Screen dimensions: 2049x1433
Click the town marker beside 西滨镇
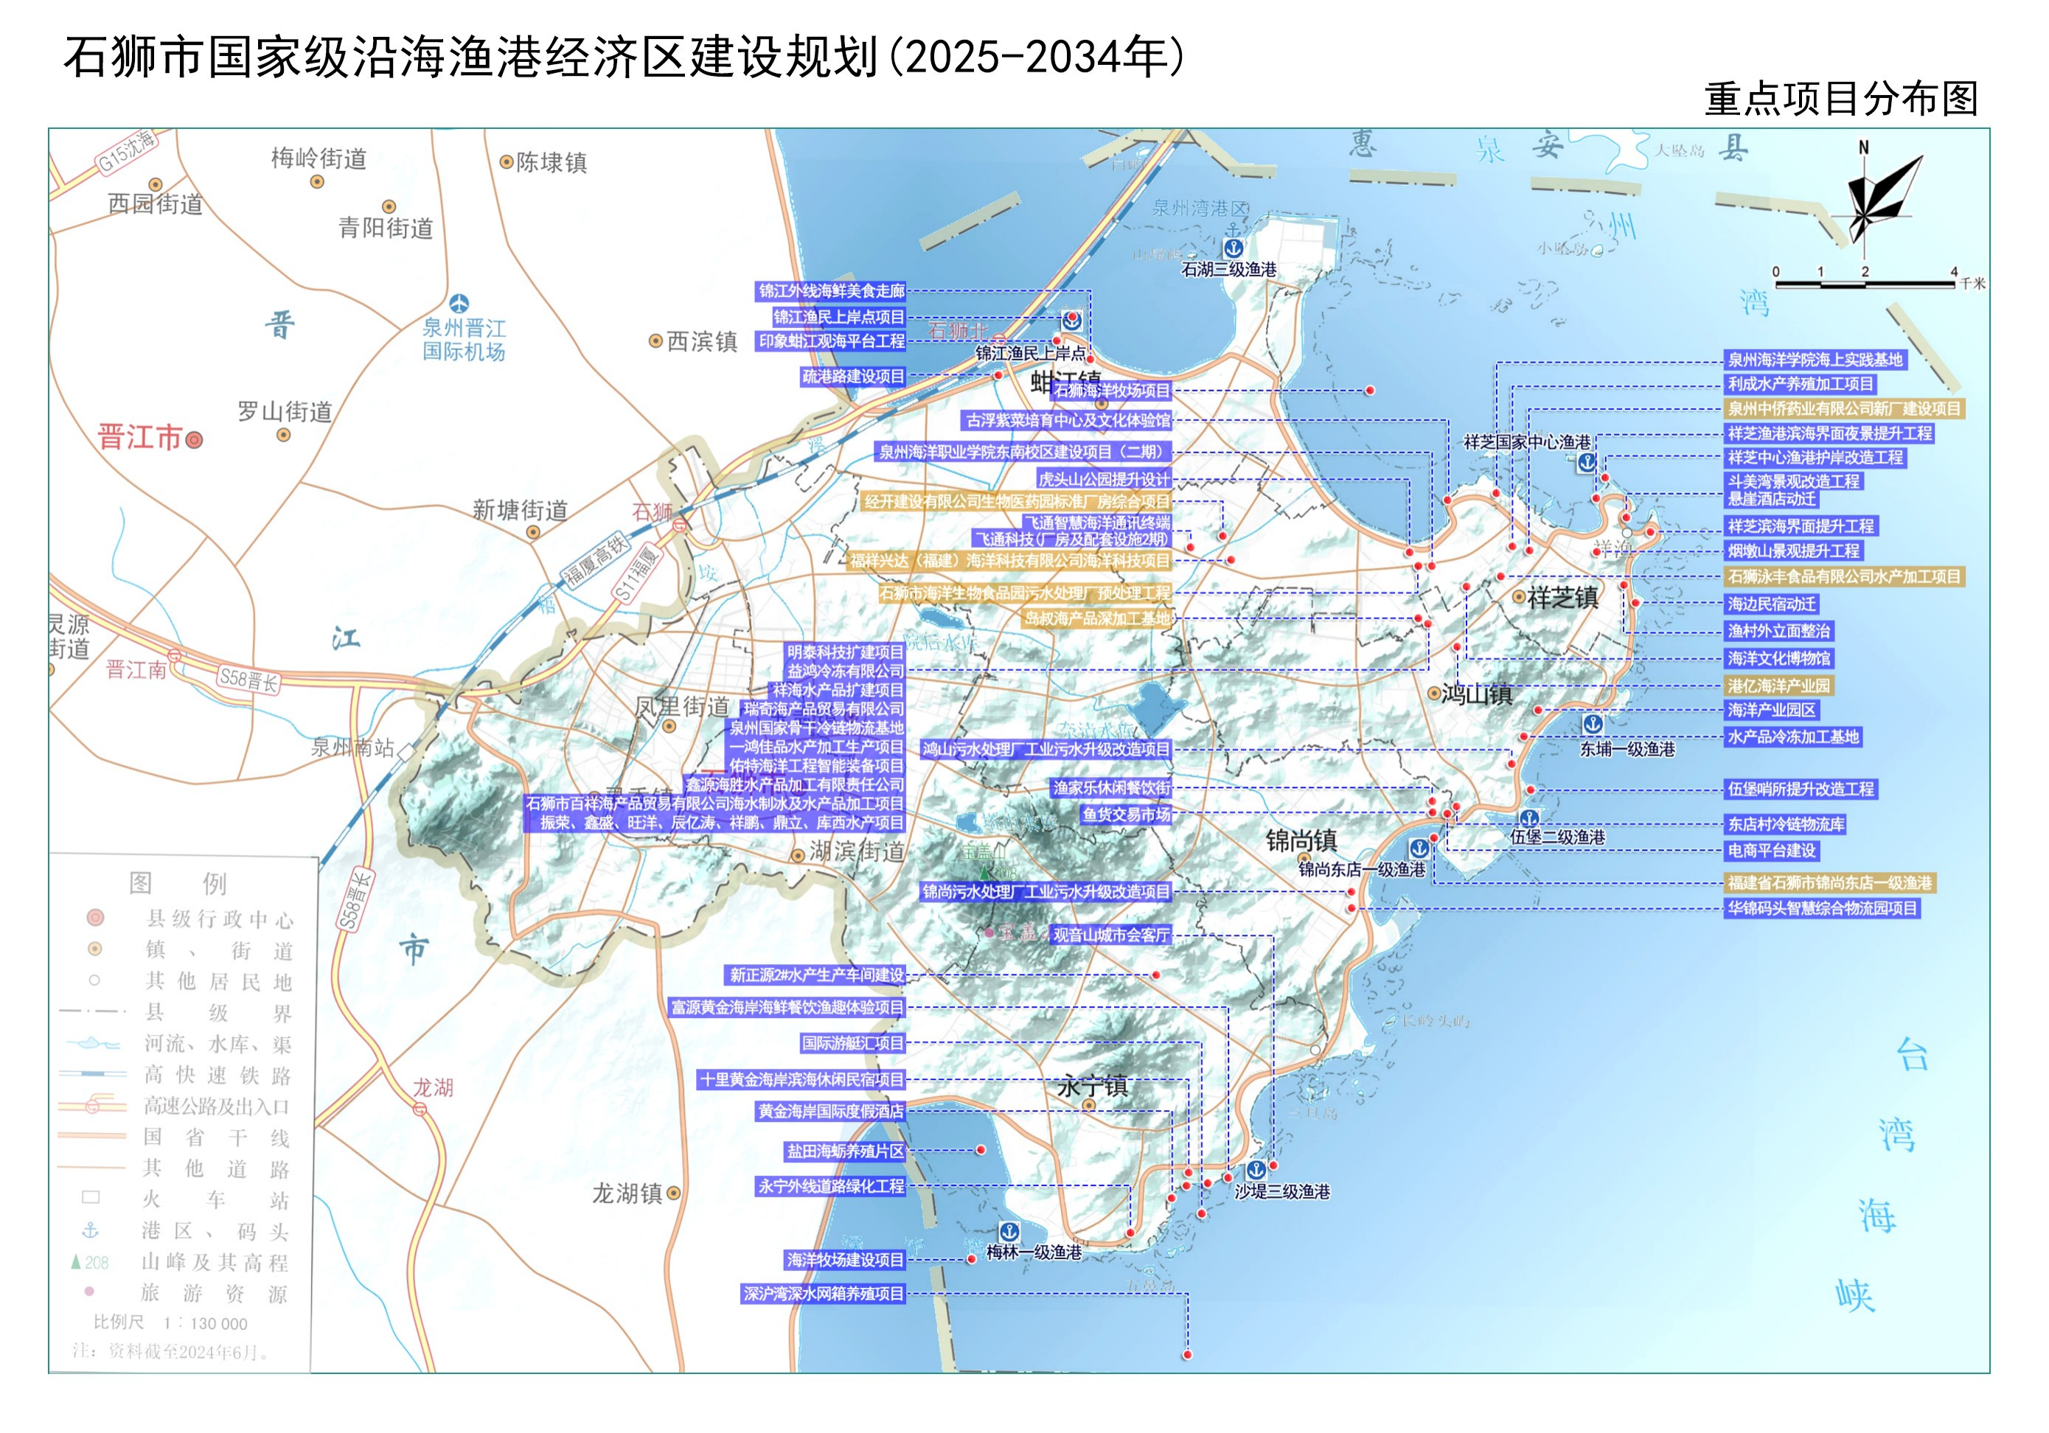point(656,341)
